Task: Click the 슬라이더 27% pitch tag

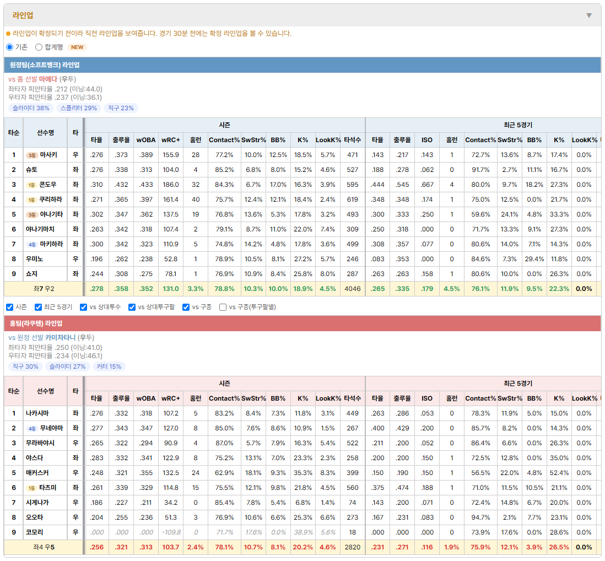Action: [68, 366]
